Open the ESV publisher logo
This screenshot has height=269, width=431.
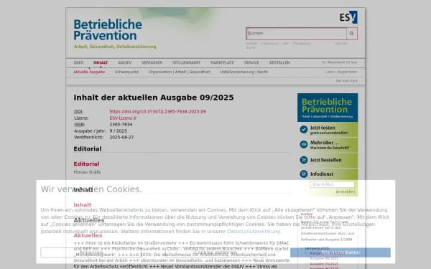click(x=348, y=17)
